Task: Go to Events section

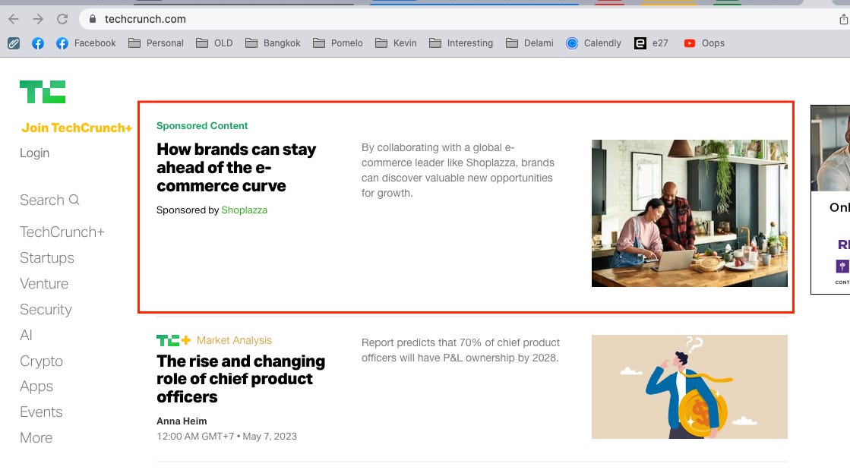Action: tap(41, 412)
